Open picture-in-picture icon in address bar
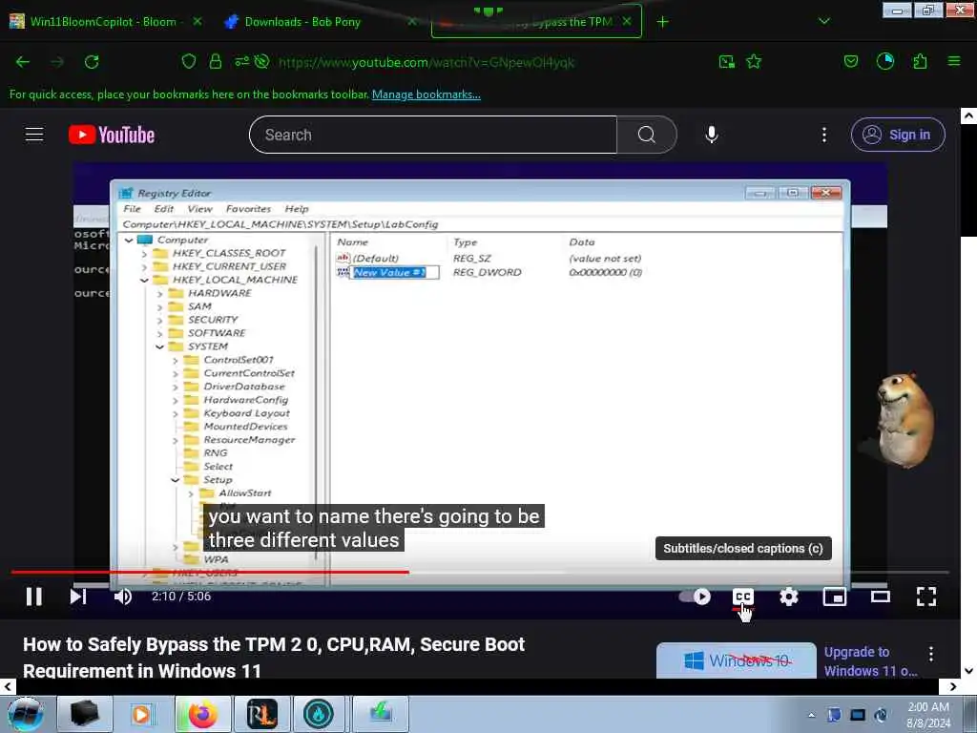The width and height of the screenshot is (977, 733). click(726, 61)
